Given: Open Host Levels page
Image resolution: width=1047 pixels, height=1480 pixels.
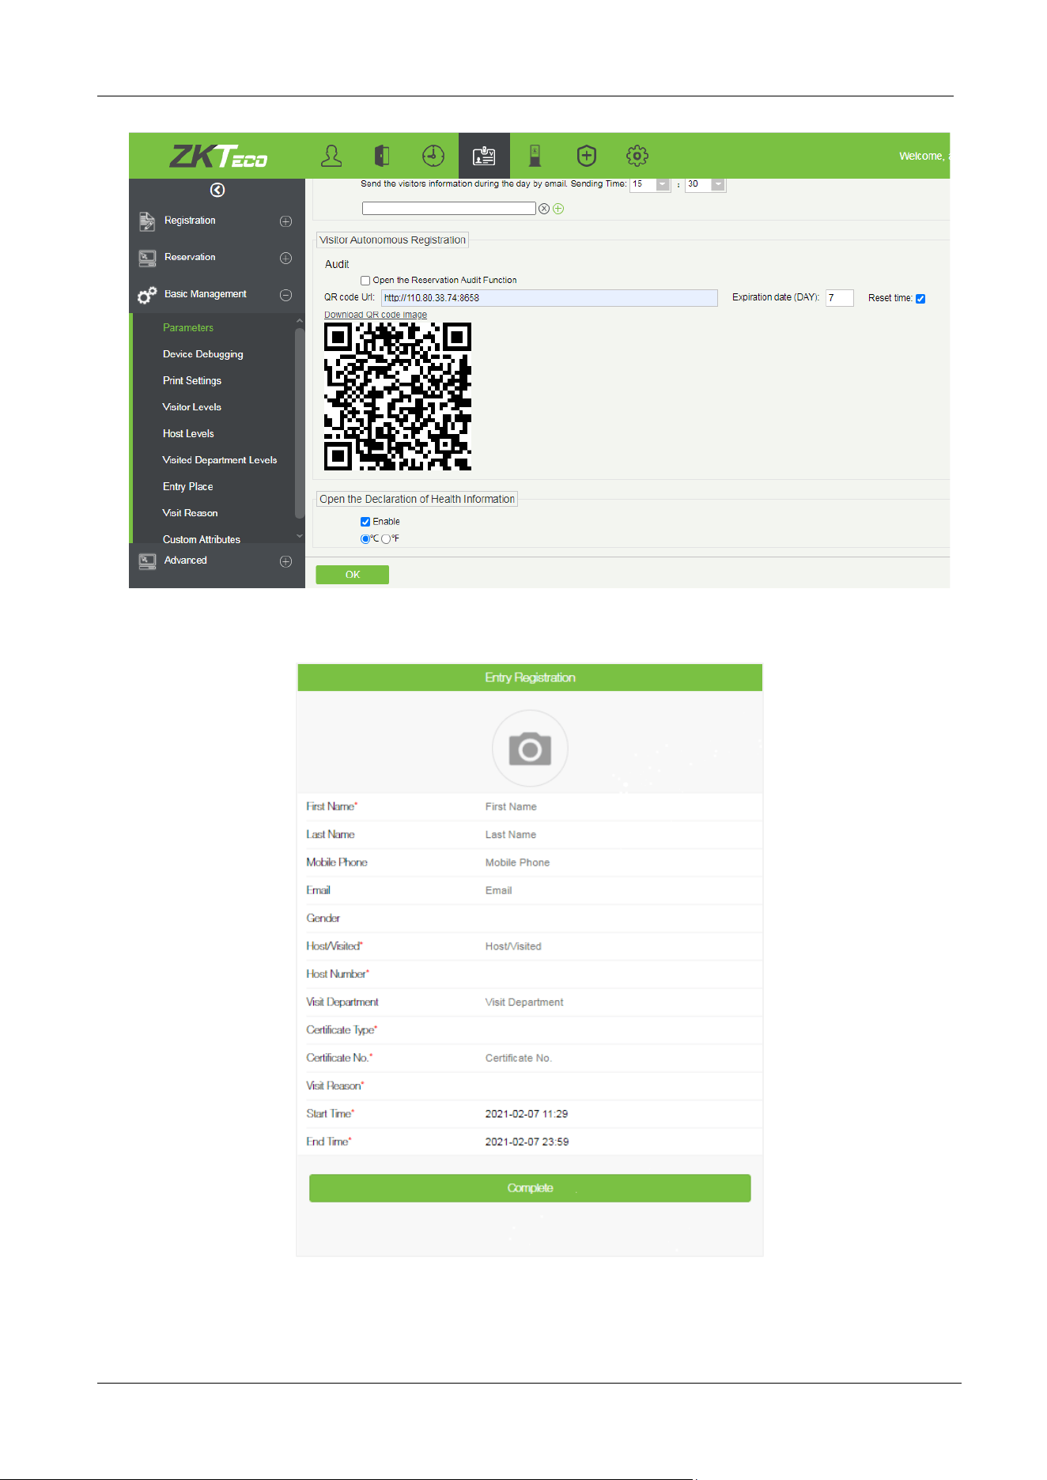Looking at the screenshot, I should point(188,434).
